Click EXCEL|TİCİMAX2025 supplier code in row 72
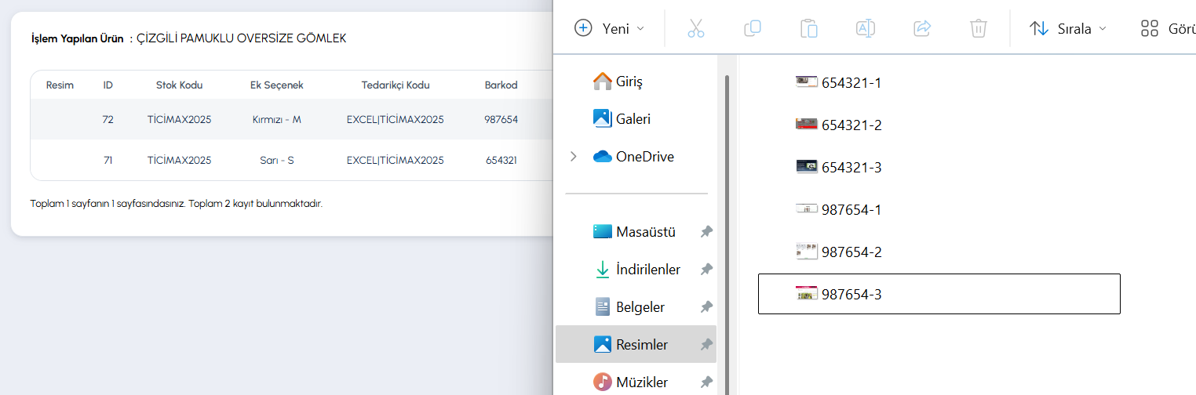The image size is (1196, 395). (396, 120)
